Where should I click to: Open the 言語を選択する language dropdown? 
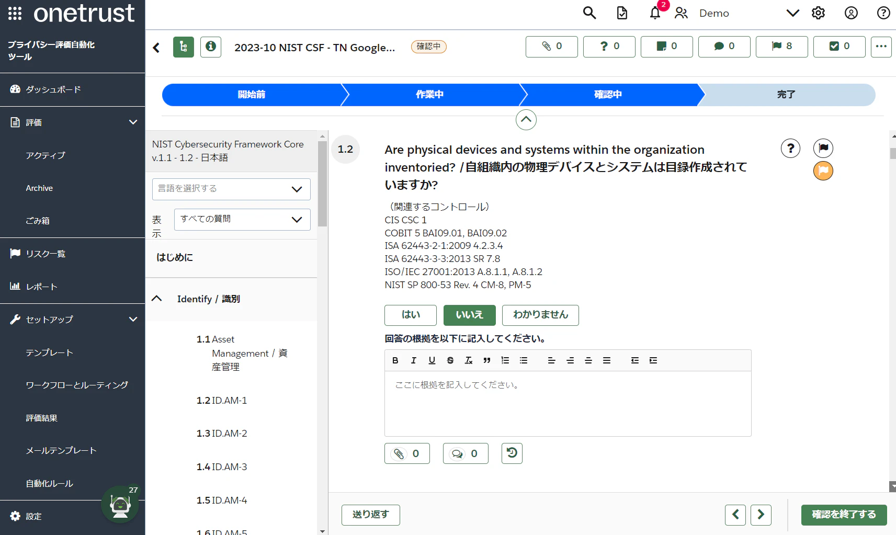(x=231, y=189)
